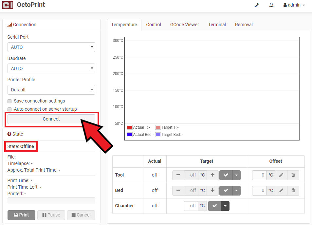312x225 pixels.
Task: Expand Bed temperature presets dropdown arrow
Action: [236, 190]
